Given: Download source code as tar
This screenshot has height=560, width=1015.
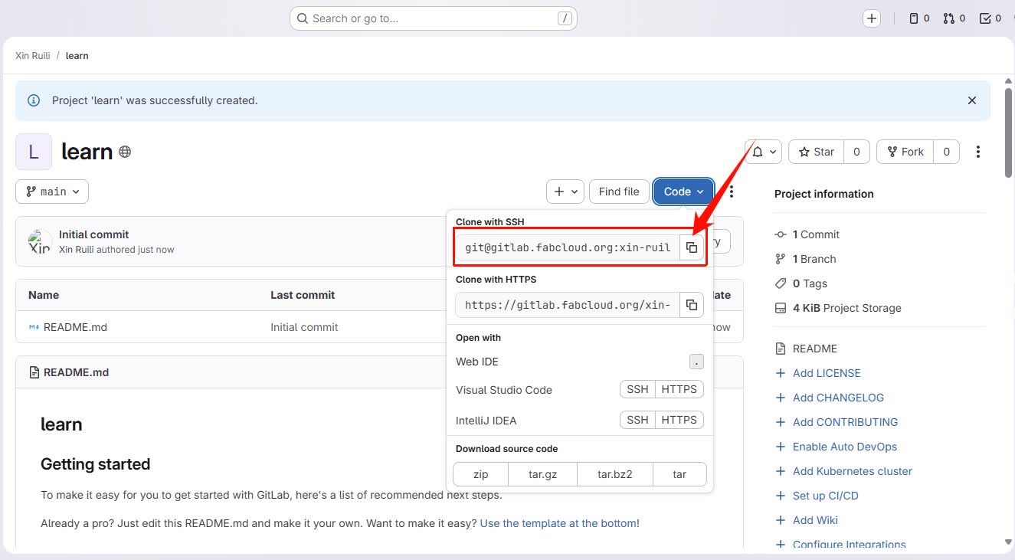Looking at the screenshot, I should click(x=679, y=474).
